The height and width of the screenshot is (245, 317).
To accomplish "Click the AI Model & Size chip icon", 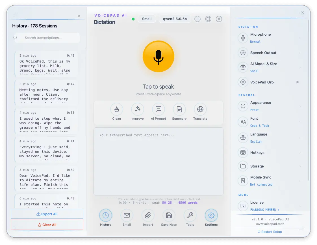I will tap(243, 67).
